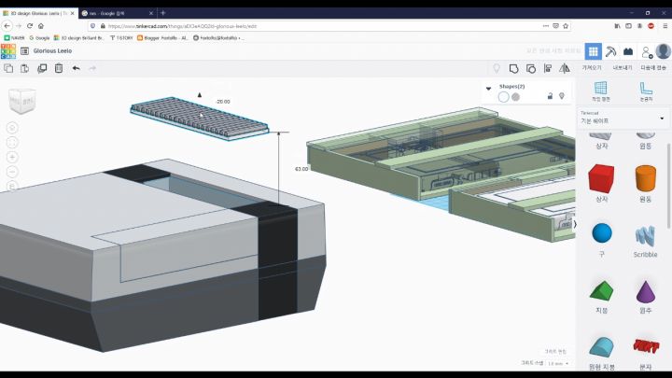This screenshot has width=672, height=378.
Task: Zoom out with the minus button
Action: tap(12, 172)
